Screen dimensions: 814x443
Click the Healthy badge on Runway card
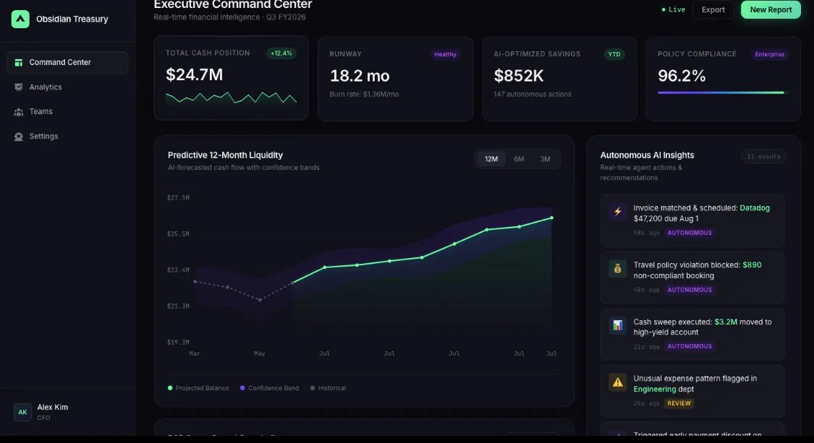pos(445,54)
